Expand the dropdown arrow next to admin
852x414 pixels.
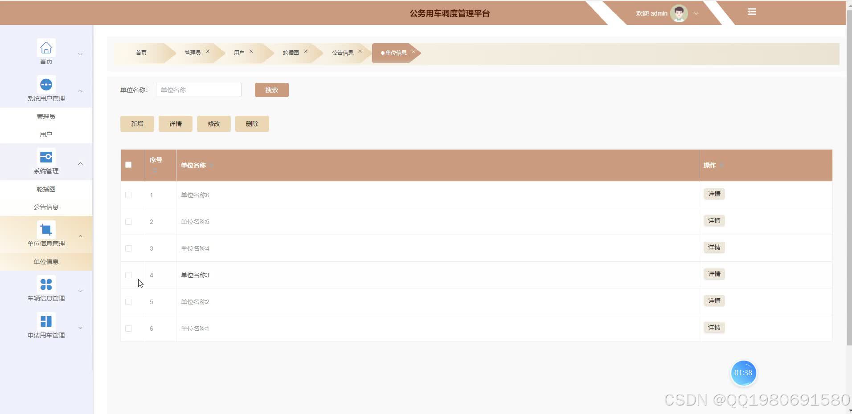point(696,13)
